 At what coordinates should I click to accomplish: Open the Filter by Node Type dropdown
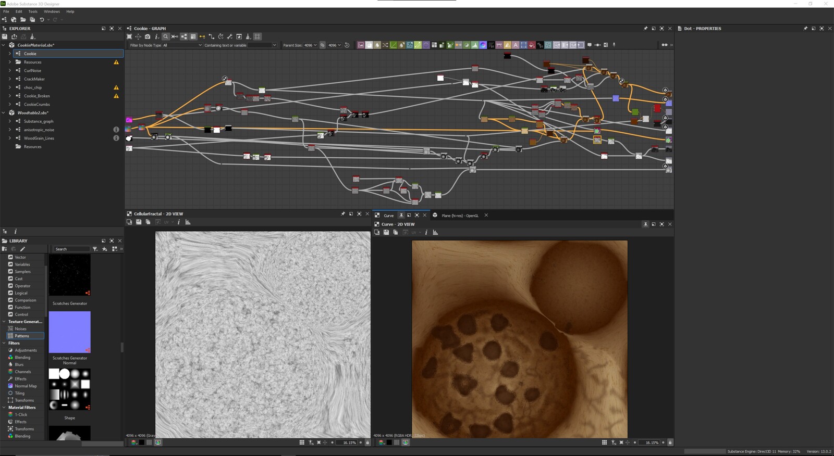[182, 45]
